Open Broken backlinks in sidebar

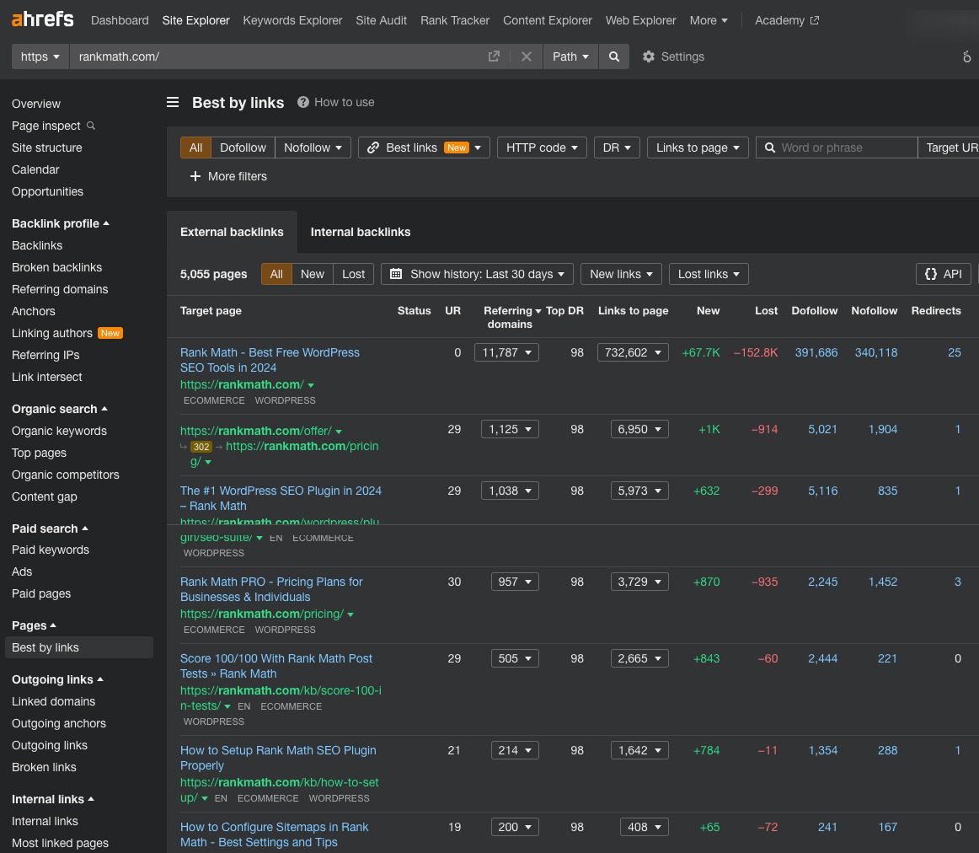coord(56,267)
